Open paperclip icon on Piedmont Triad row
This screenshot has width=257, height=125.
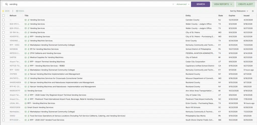[x=28, y=99]
